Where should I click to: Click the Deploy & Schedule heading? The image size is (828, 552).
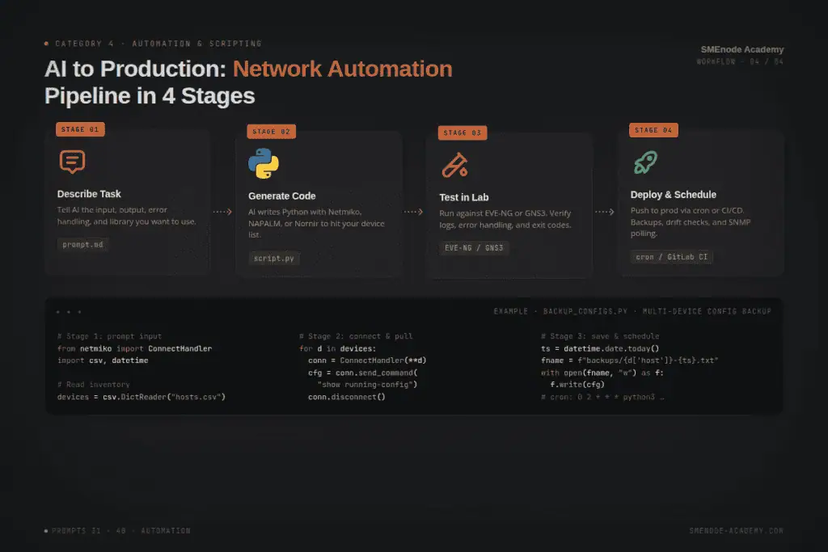pyautogui.click(x=674, y=195)
